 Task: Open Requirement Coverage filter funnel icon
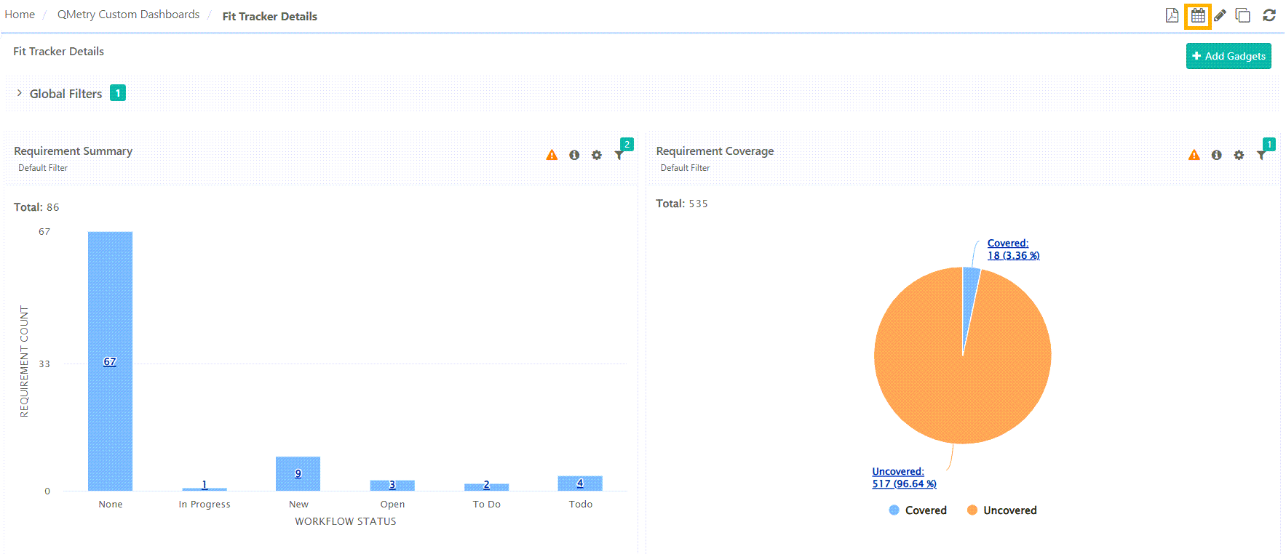1261,155
